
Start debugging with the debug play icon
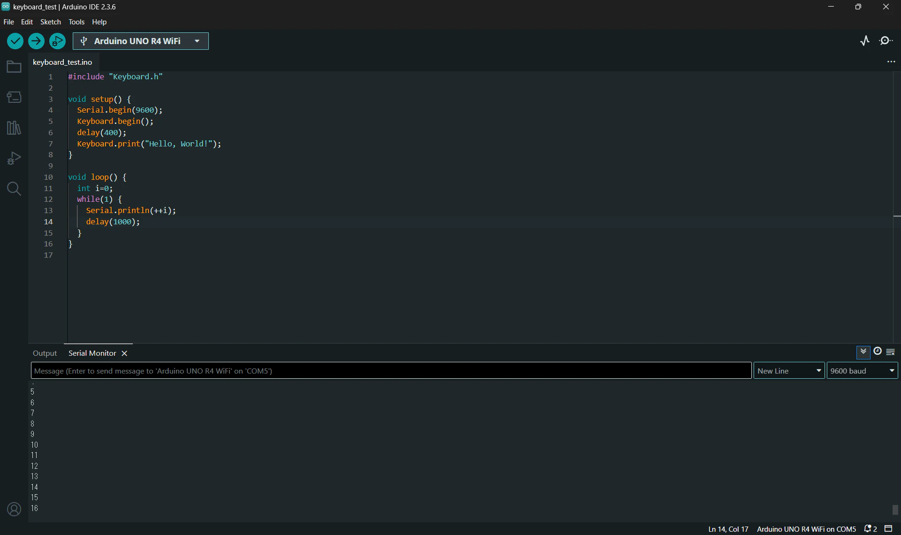click(57, 41)
